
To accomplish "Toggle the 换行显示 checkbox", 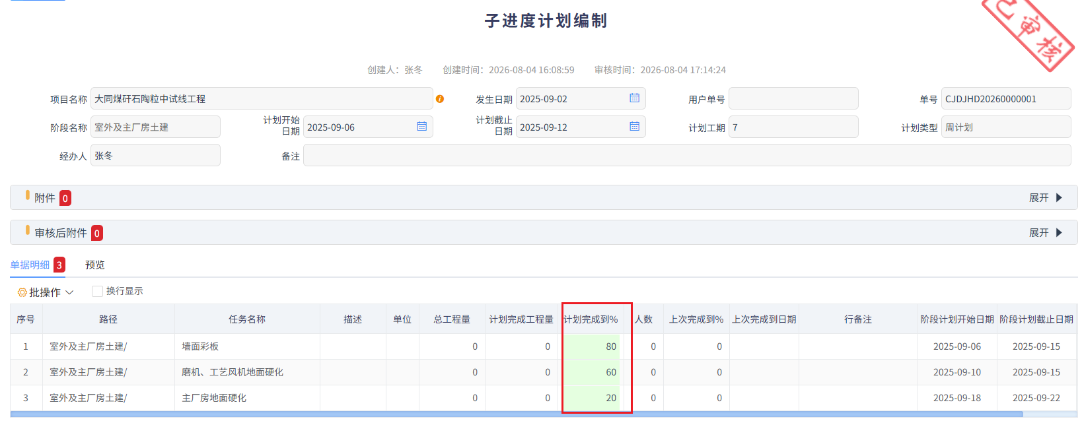I will click(97, 291).
